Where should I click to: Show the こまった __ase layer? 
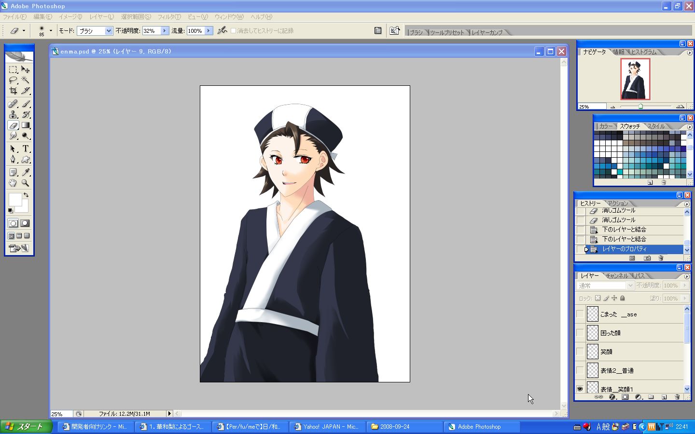[x=580, y=314]
